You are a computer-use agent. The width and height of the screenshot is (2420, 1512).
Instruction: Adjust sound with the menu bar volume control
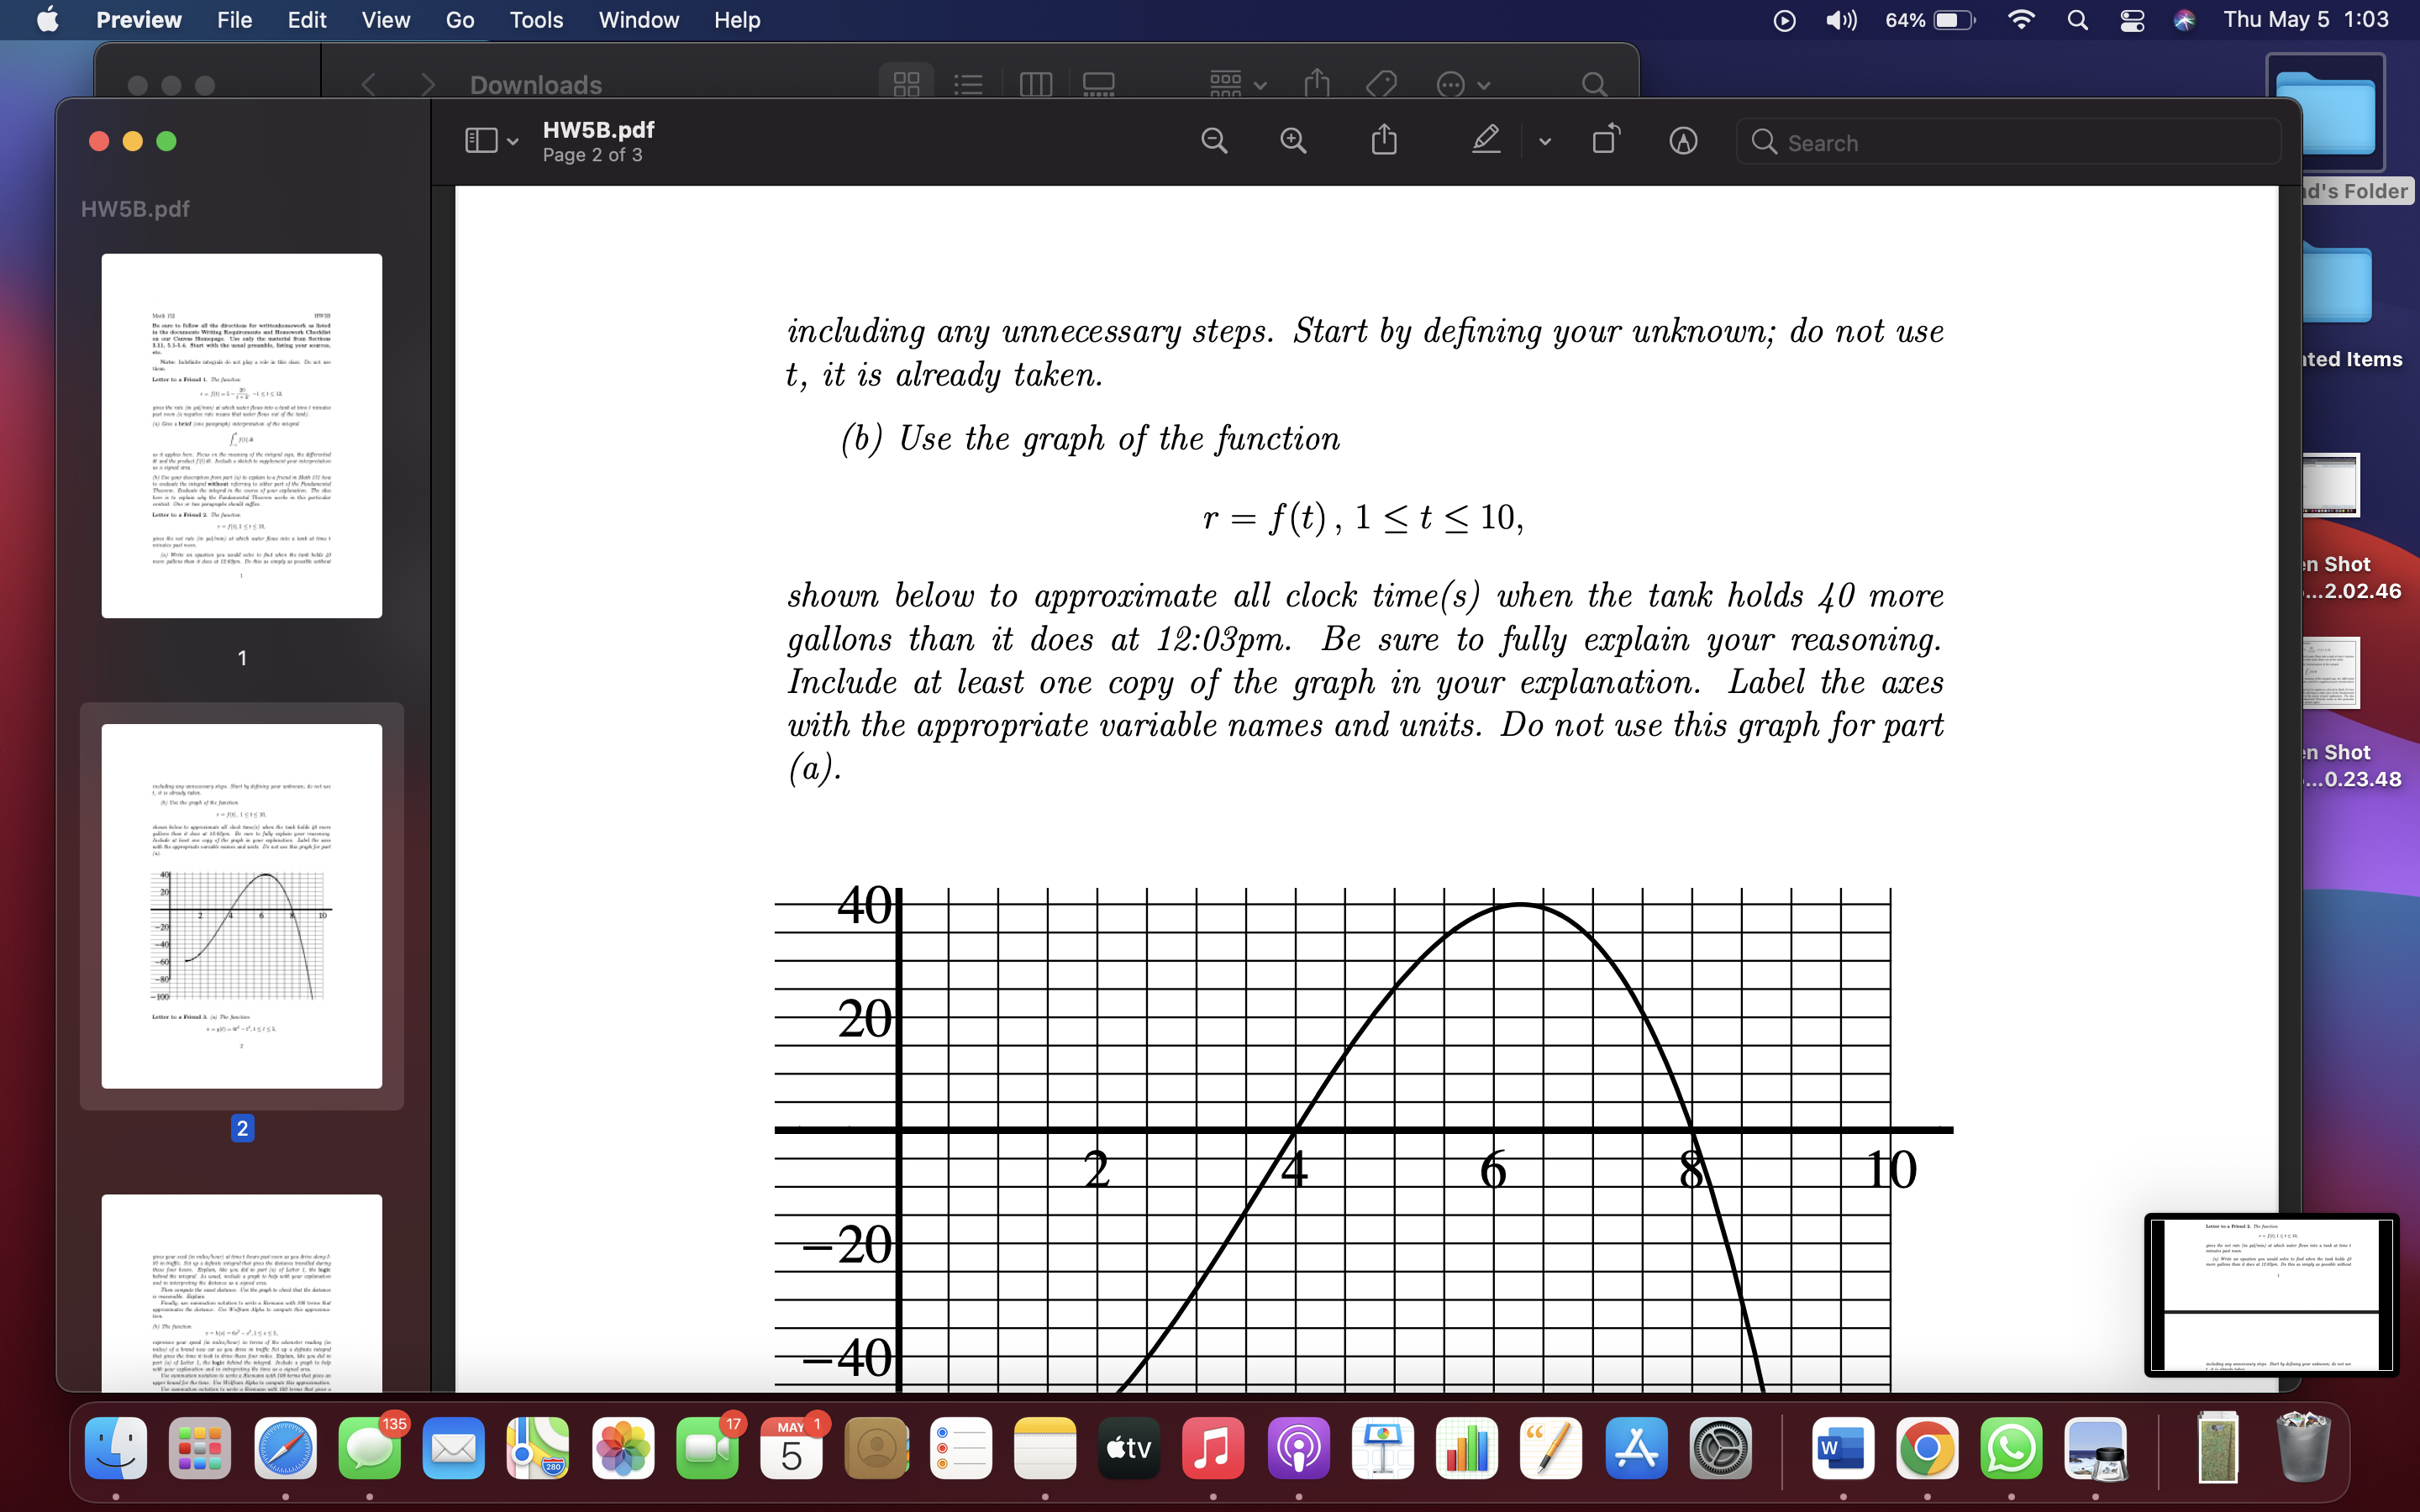click(x=1839, y=20)
